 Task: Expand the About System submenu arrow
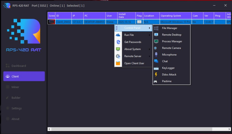149,49
